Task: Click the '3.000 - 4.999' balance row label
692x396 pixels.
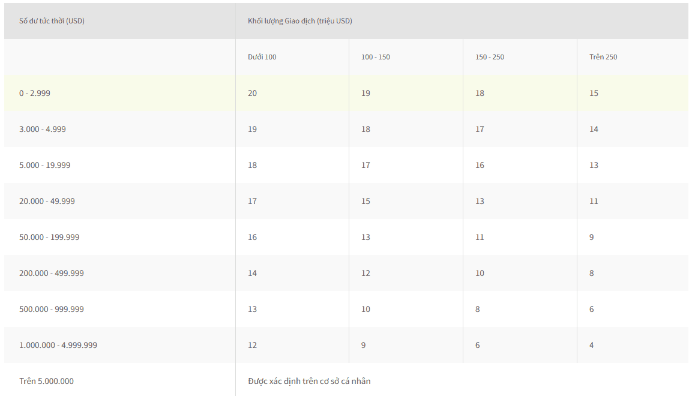Action: click(43, 129)
